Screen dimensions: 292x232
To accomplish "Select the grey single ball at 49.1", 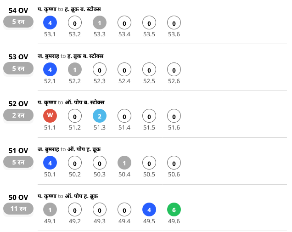I will [50, 209].
